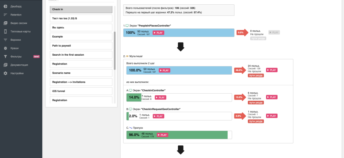Viewport: 344px width, 158px height.
Task: Open Документация icon in sidebar
Action: click(x=6, y=65)
